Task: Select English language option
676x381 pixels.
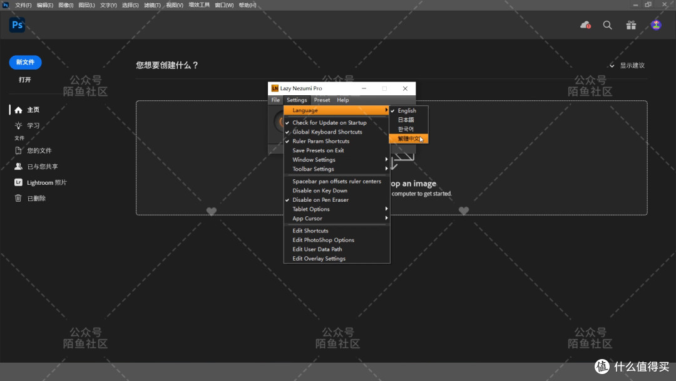Action: click(x=409, y=111)
